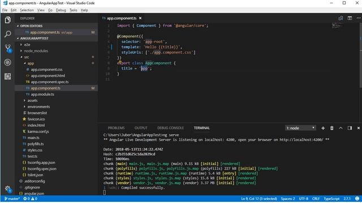The image size is (362, 203).
Task: Split the editor with the split icon
Action: pyautogui.click(x=350, y=18)
